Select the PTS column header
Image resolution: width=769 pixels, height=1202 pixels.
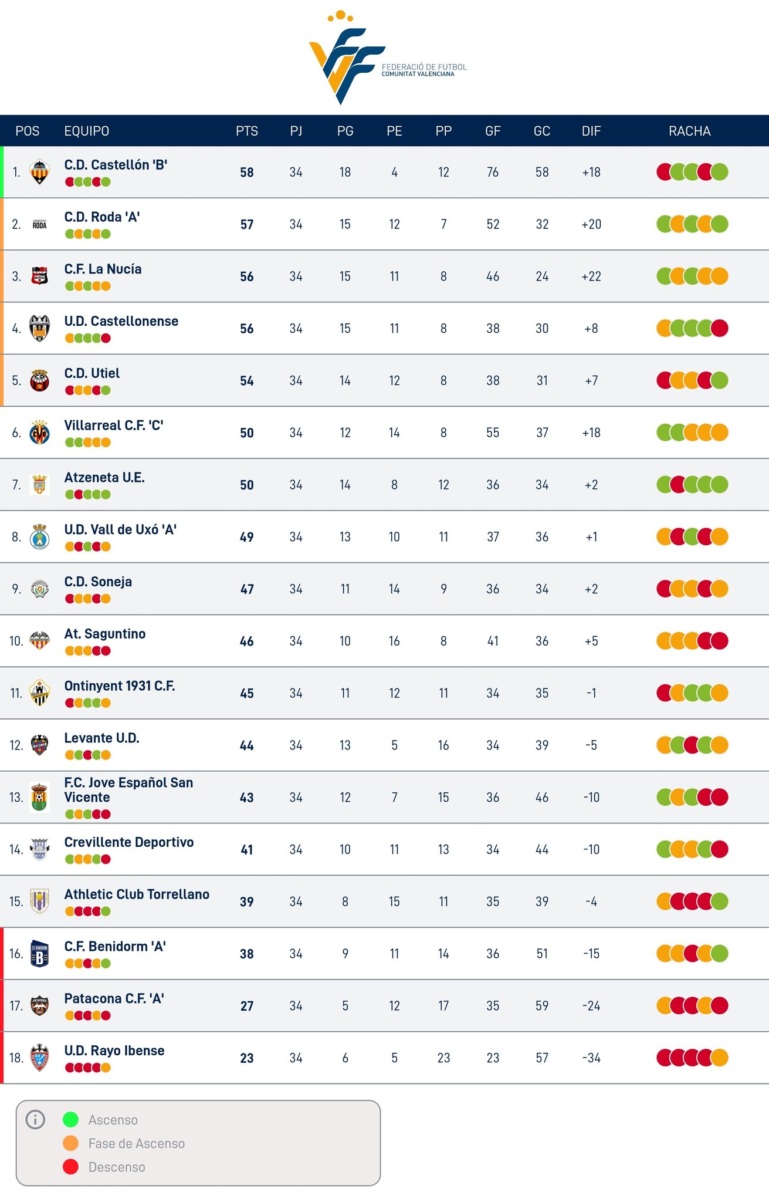[247, 131]
